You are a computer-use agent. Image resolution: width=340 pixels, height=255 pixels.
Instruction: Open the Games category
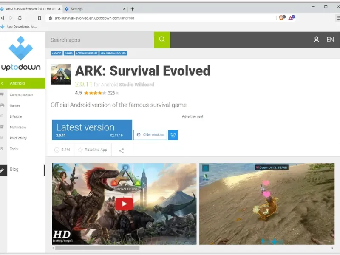[x=15, y=105]
